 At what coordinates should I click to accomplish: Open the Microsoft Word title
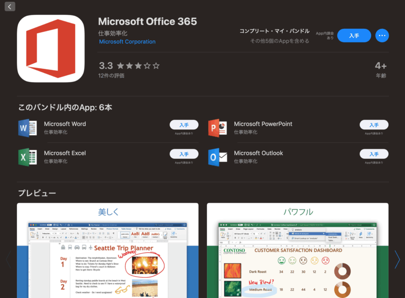point(65,124)
